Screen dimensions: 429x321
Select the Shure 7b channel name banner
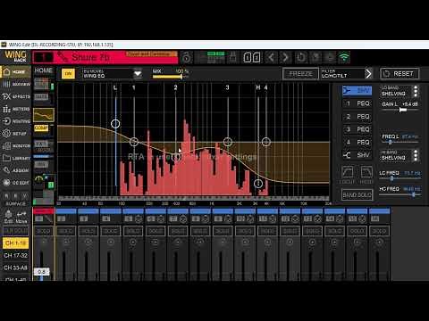pos(105,57)
